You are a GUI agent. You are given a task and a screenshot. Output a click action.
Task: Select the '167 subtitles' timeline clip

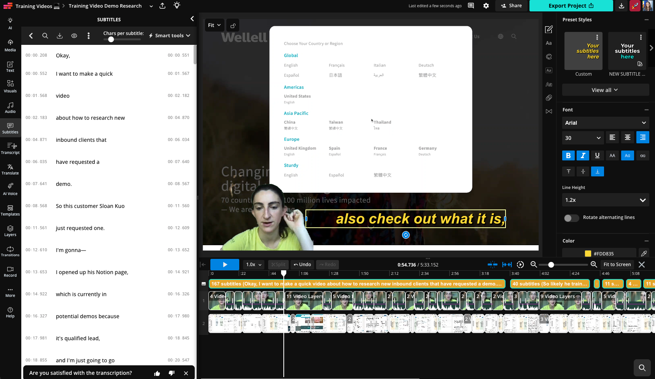click(357, 284)
